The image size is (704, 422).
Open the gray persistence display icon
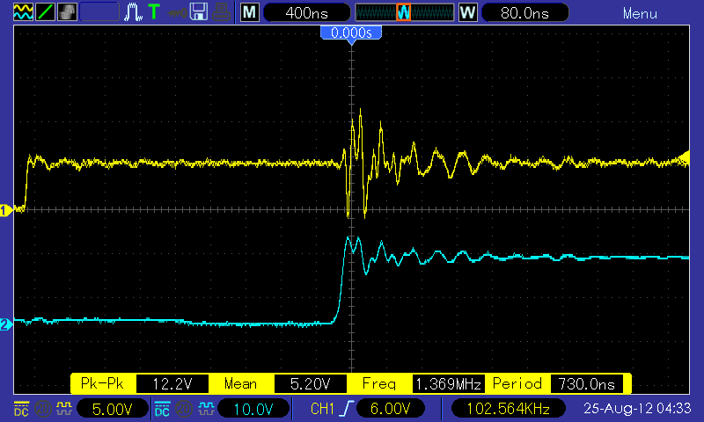[68, 11]
